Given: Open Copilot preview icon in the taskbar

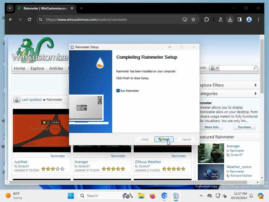Looking at the screenshot, I should click(x=260, y=196).
